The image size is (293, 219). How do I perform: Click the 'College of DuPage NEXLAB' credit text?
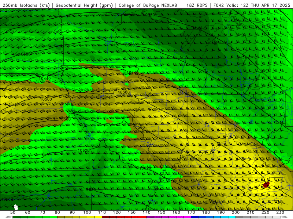tap(148, 5)
